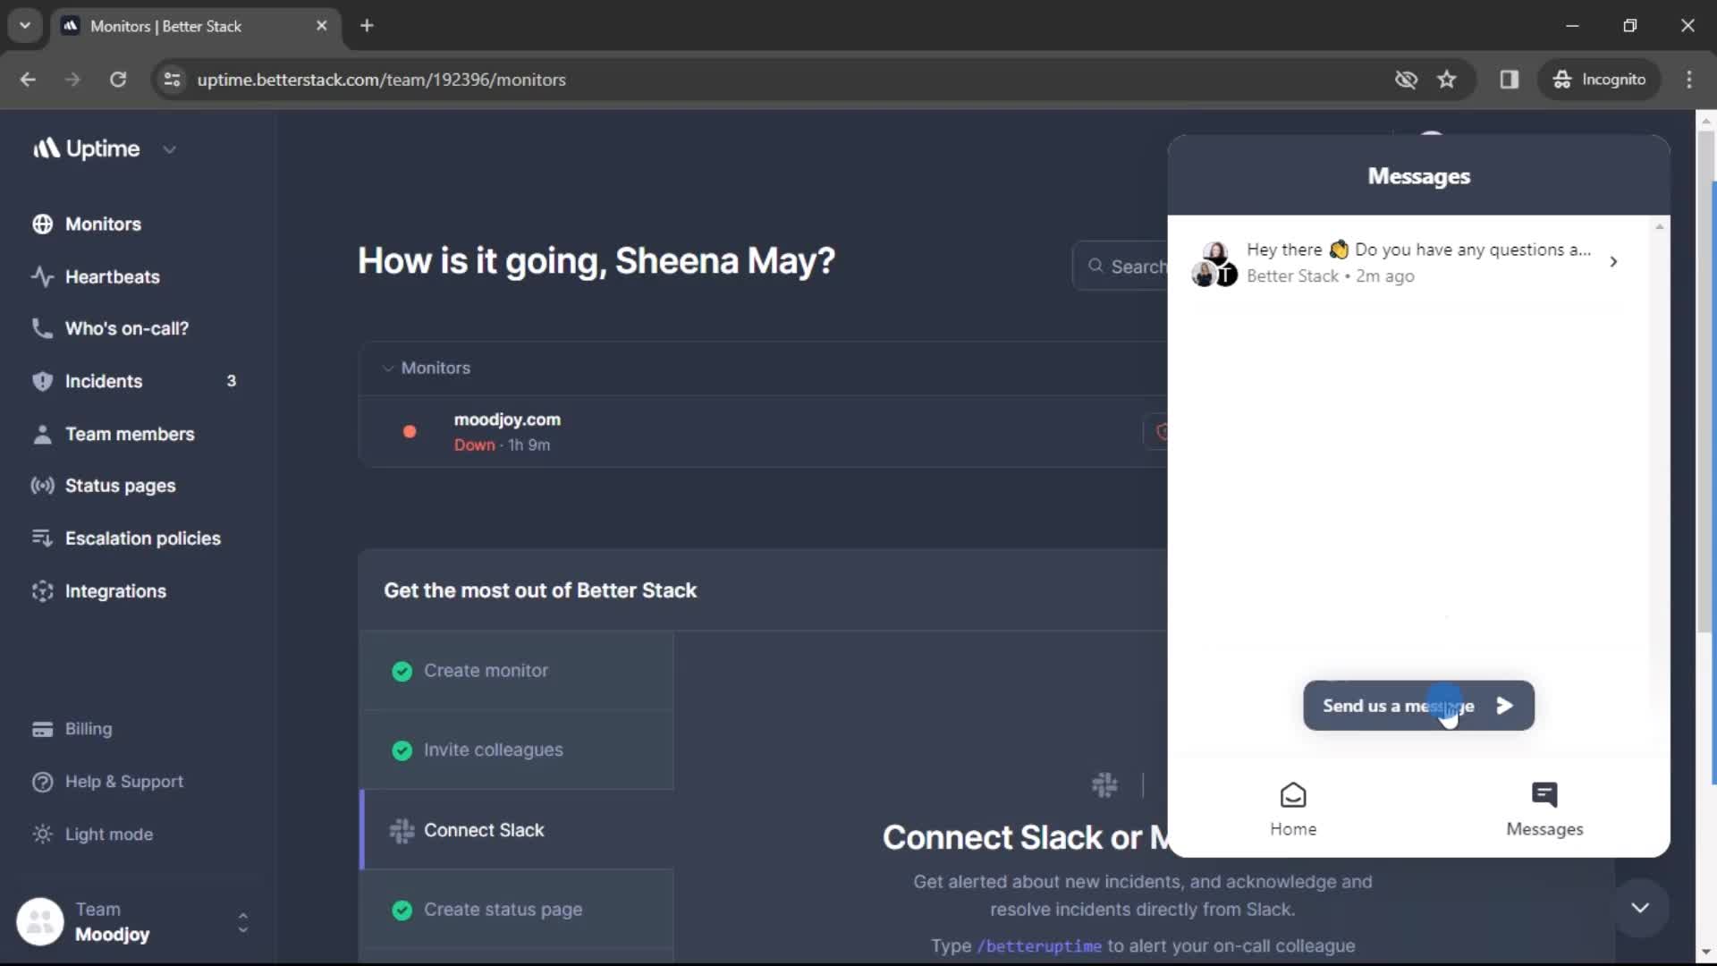The height and width of the screenshot is (966, 1717).
Task: Click the on-call phone icon
Action: 42,328
